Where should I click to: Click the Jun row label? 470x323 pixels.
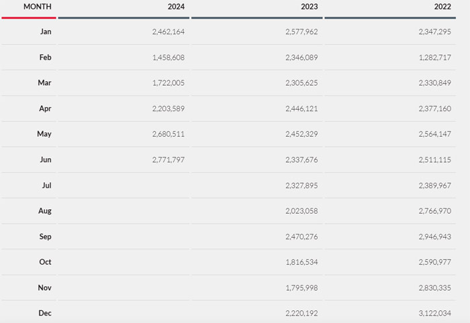pyautogui.click(x=46, y=159)
